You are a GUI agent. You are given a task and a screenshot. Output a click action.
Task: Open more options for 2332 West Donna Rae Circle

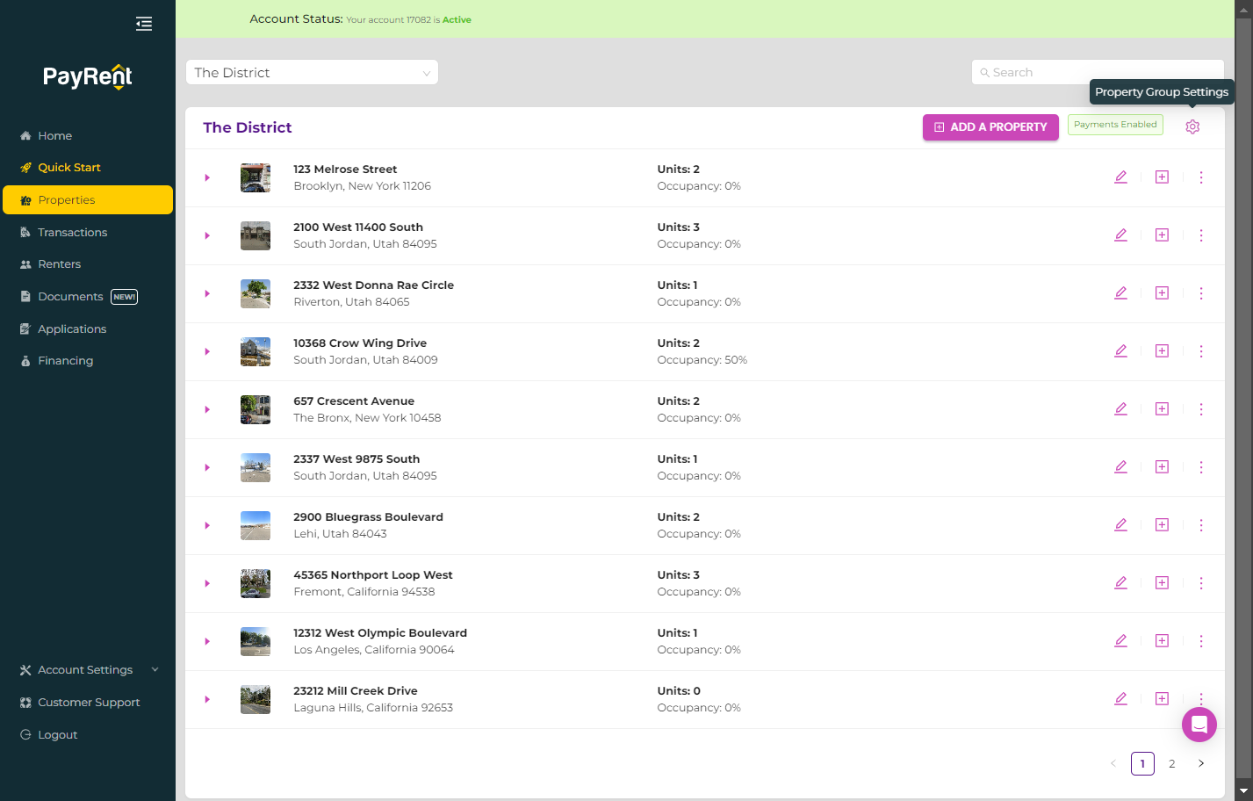click(x=1201, y=293)
